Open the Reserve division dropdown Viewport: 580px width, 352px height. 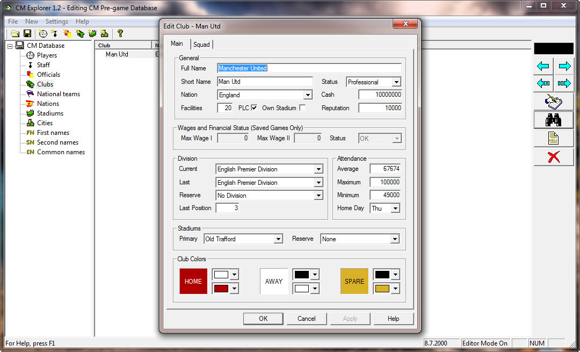pos(318,196)
